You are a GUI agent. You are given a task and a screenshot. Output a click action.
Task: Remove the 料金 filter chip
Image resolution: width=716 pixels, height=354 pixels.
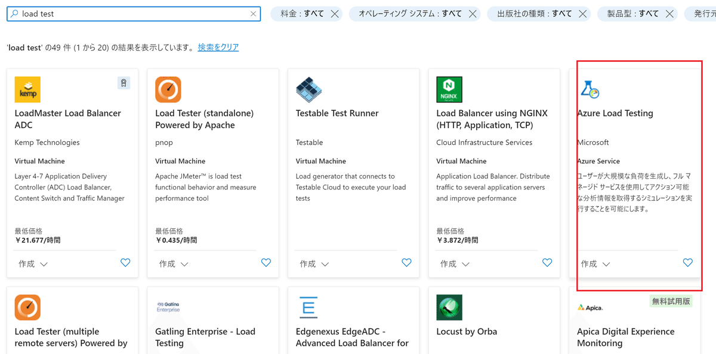(x=335, y=14)
